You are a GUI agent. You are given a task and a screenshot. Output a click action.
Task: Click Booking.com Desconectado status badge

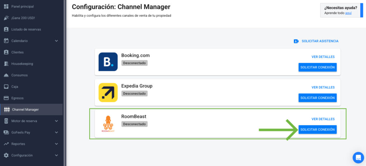[134, 63]
